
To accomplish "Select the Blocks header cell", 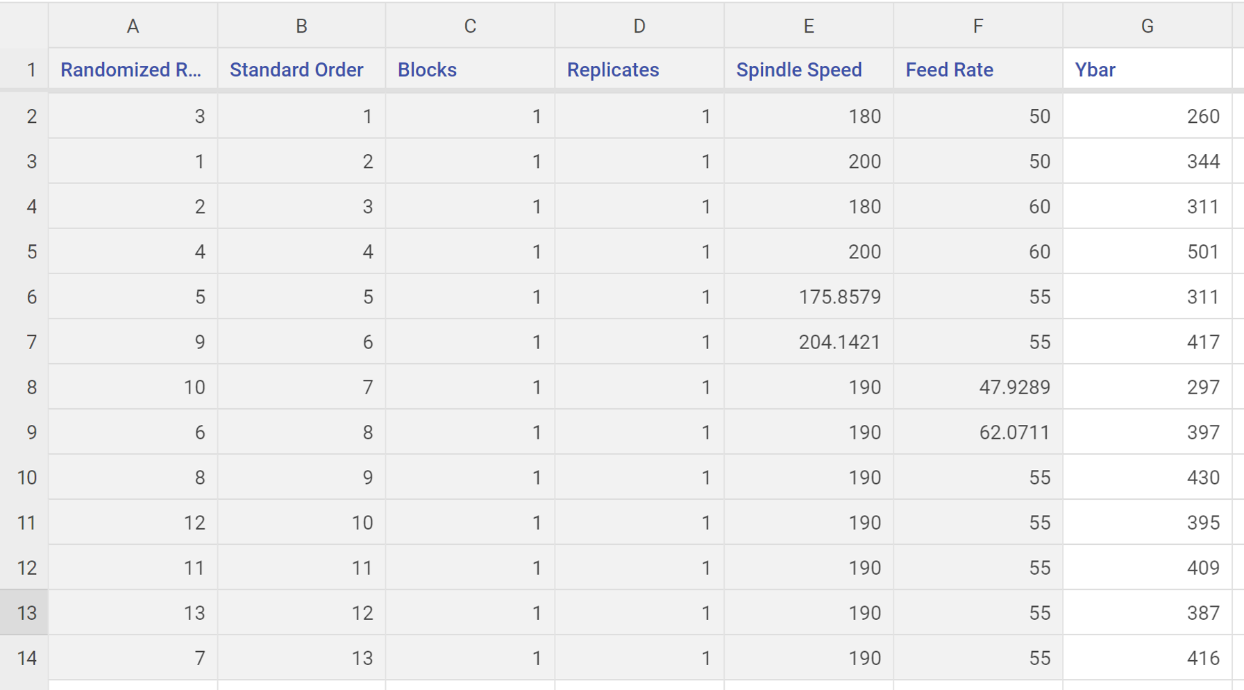I will pos(470,69).
